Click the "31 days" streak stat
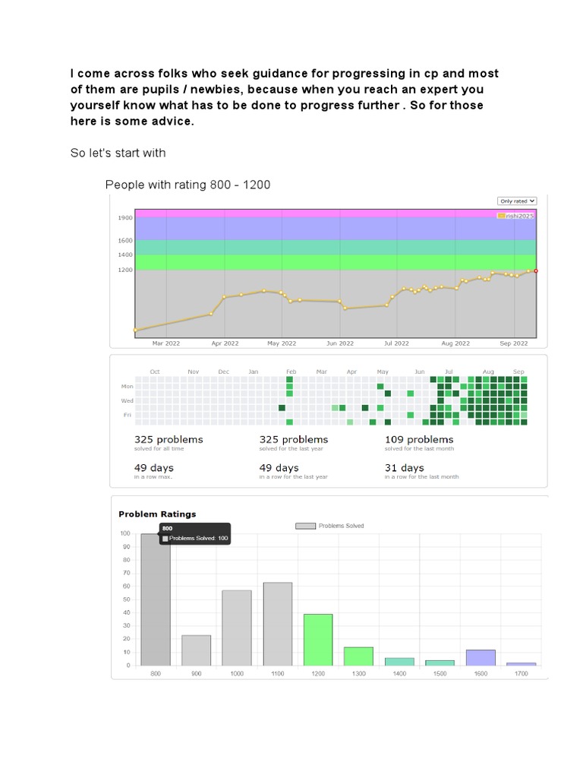This screenshot has width=583, height=778. pos(405,468)
